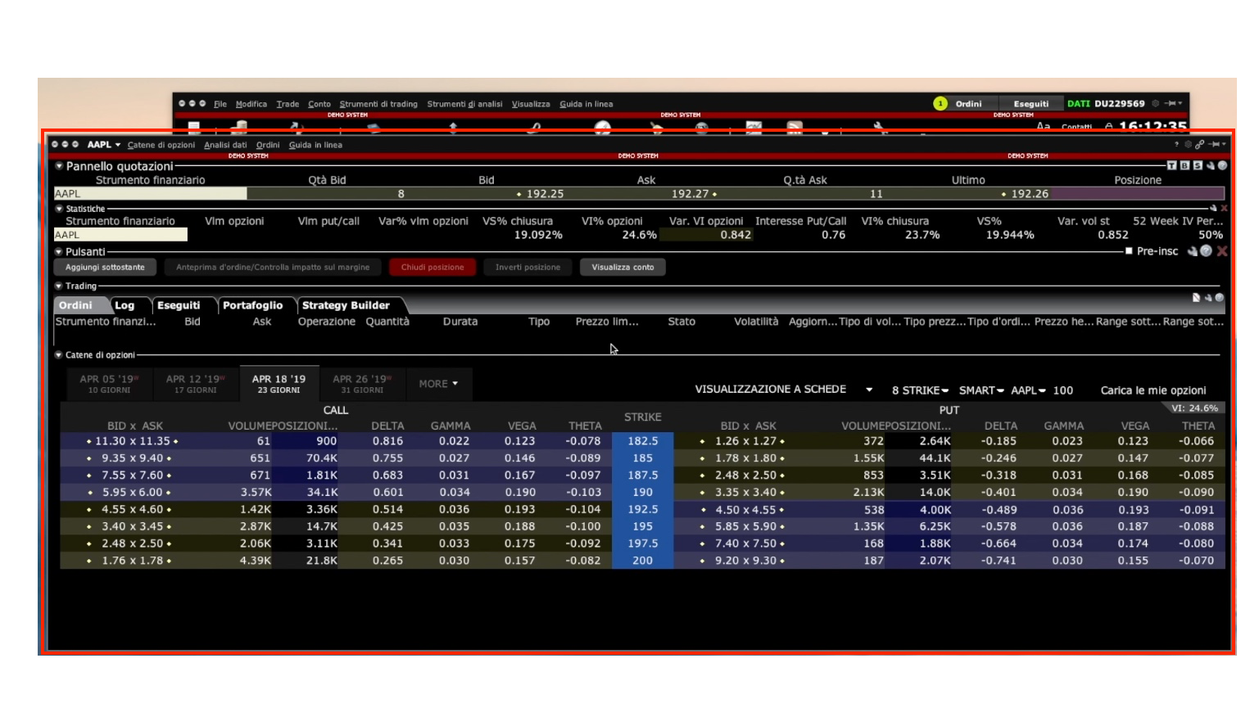Open gear settings in AAPL window title bar
This screenshot has height=708, width=1250.
pos(1188,144)
